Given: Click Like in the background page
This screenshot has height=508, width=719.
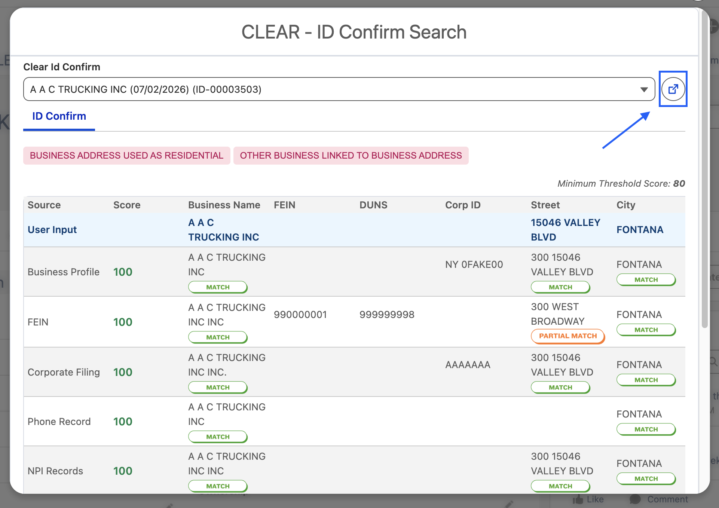Looking at the screenshot, I should coord(588,499).
